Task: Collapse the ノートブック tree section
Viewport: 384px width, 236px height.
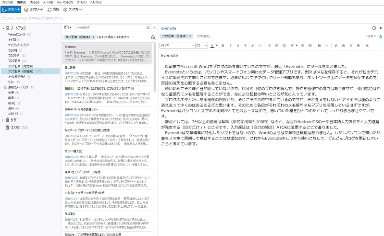Action: (x=3, y=28)
